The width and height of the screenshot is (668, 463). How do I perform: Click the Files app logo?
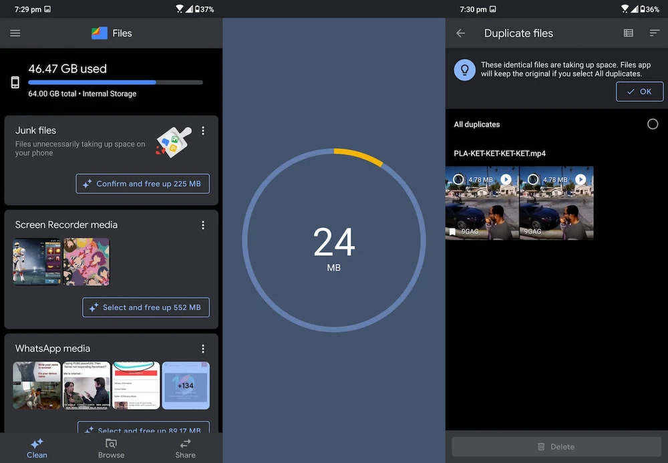click(100, 33)
